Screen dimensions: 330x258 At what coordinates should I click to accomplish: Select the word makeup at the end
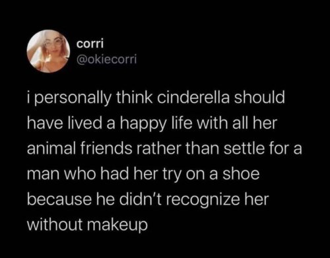[117, 225]
